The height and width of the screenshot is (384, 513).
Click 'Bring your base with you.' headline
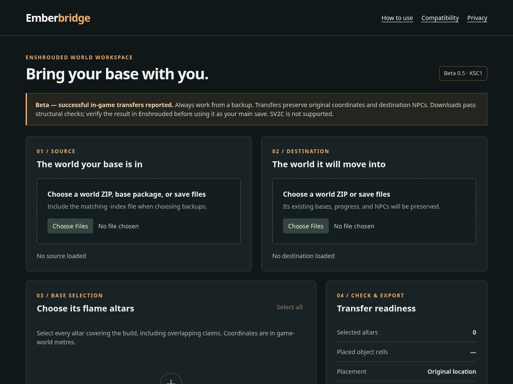(117, 74)
